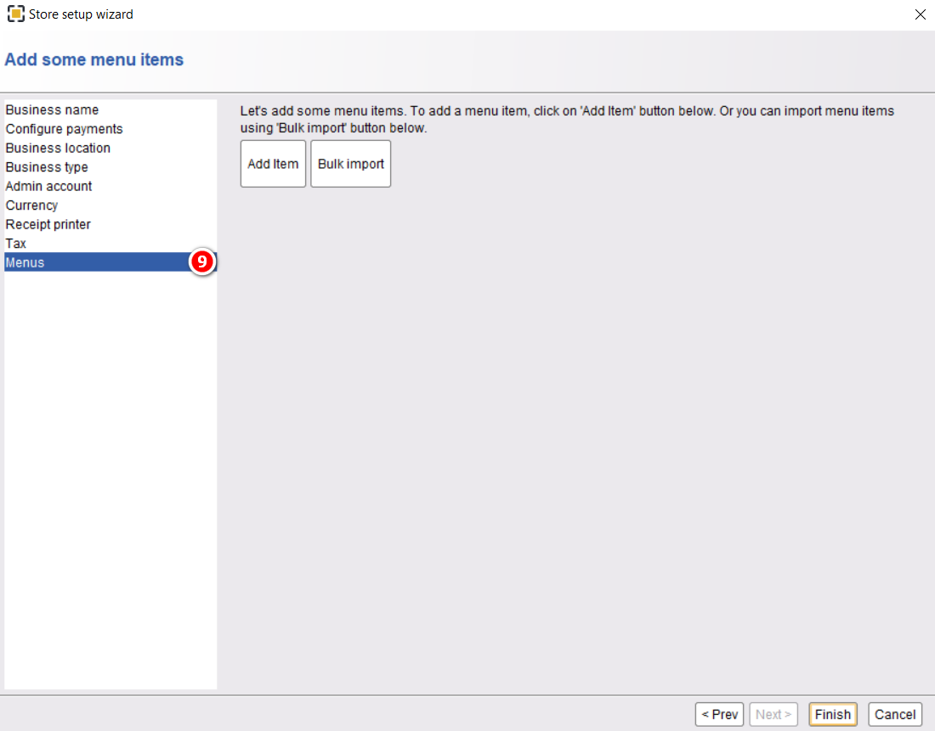The height and width of the screenshot is (731, 935).
Task: Open the Bulk import option
Action: [x=350, y=164]
